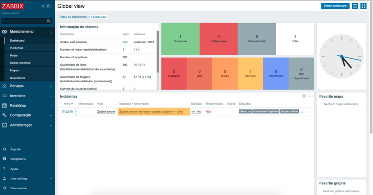Open Incidentes widget settings gear
373x195 pixels.
coord(304,96)
